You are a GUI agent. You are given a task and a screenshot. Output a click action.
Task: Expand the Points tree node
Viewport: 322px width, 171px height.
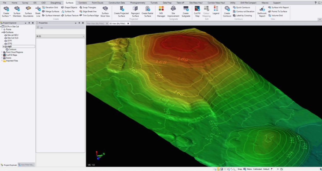tap(2, 29)
